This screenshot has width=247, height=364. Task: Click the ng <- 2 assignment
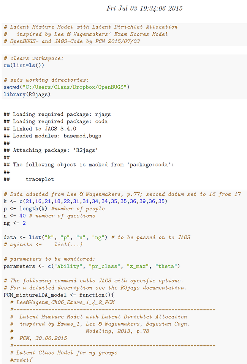[x=15, y=223]
